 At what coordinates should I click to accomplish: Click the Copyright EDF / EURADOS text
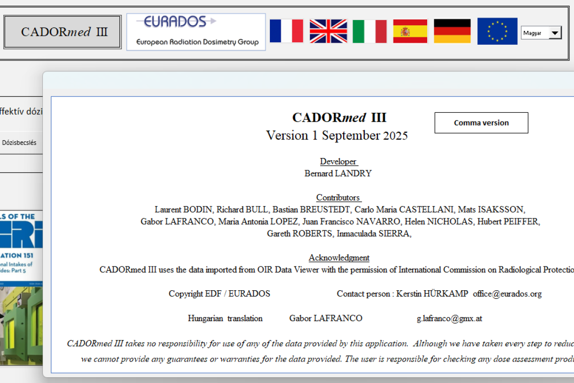pyautogui.click(x=220, y=294)
